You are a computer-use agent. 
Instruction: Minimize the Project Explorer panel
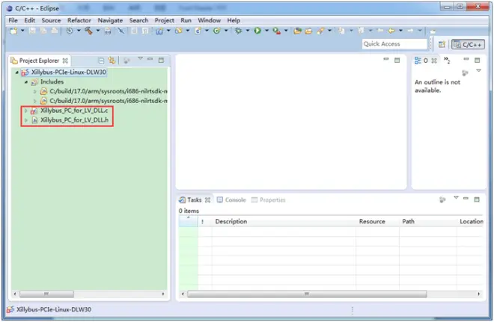150,59
